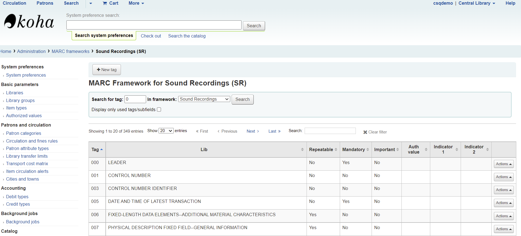Sort by Indicator 2 column
Screen dimensions: 521x236
[476, 149]
